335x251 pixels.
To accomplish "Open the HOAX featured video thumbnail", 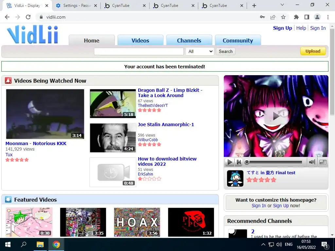I will [x=137, y=222].
